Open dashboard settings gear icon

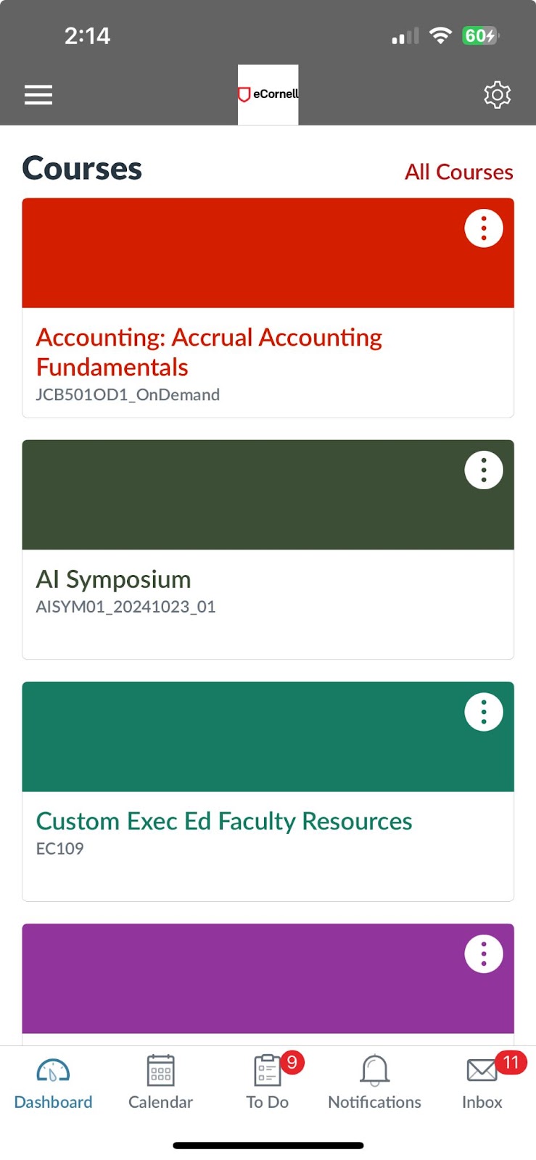(497, 95)
